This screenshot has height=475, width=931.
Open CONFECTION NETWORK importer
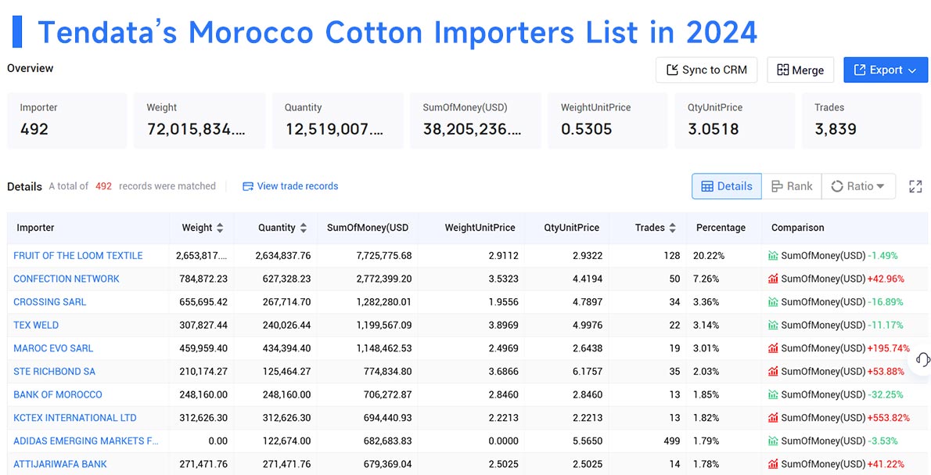tap(66, 279)
